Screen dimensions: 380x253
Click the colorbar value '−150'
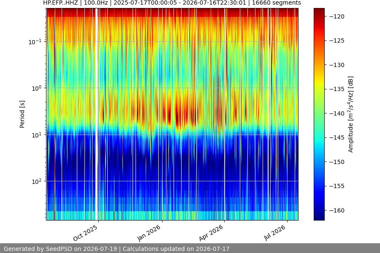point(337,162)
